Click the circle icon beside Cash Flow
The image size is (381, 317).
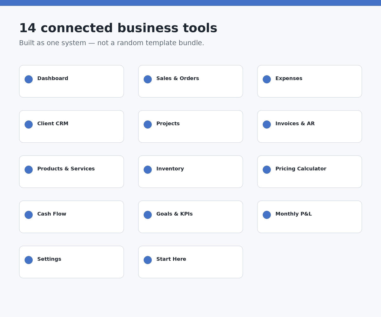coord(29,215)
